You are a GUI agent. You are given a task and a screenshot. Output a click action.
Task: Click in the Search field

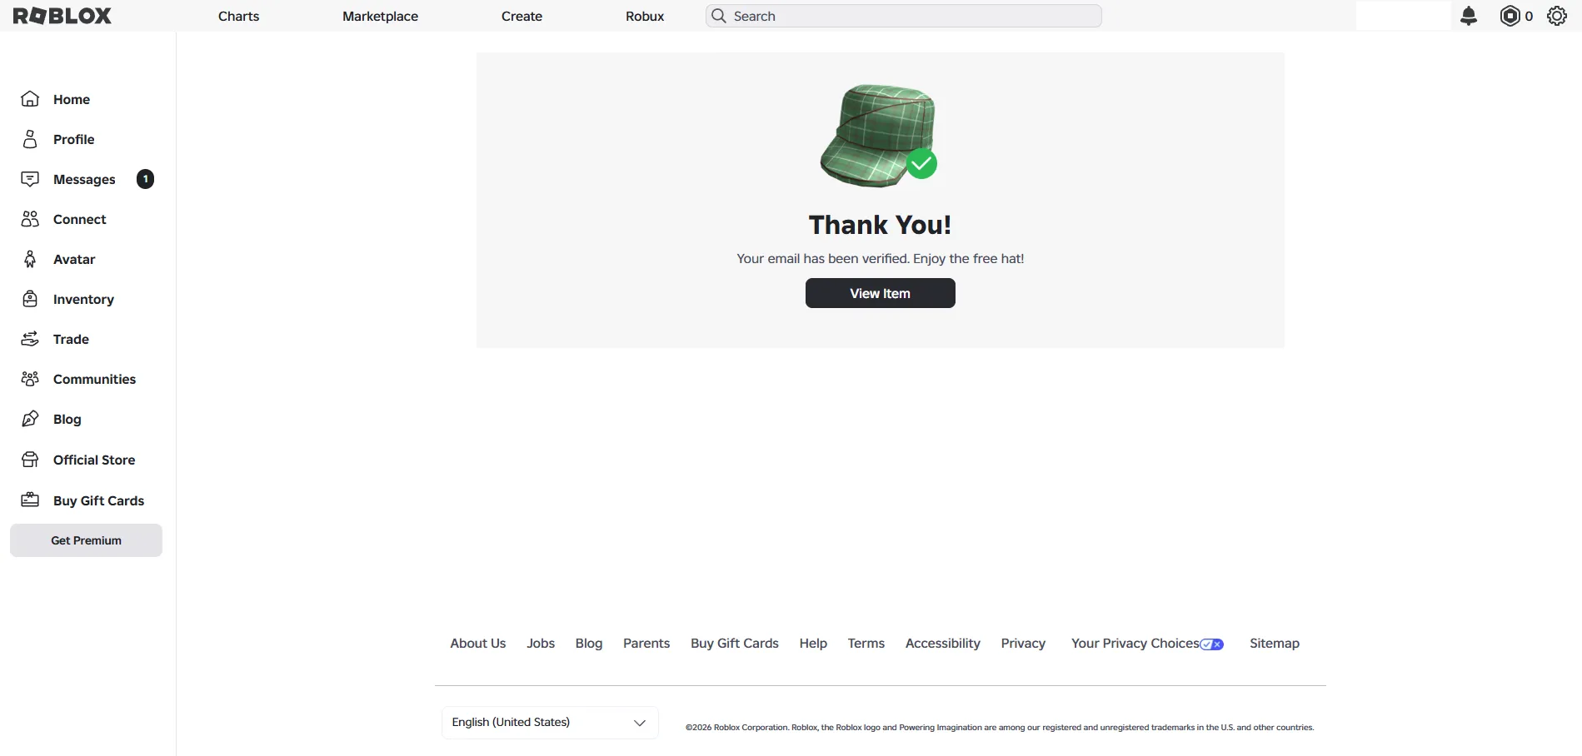903,16
